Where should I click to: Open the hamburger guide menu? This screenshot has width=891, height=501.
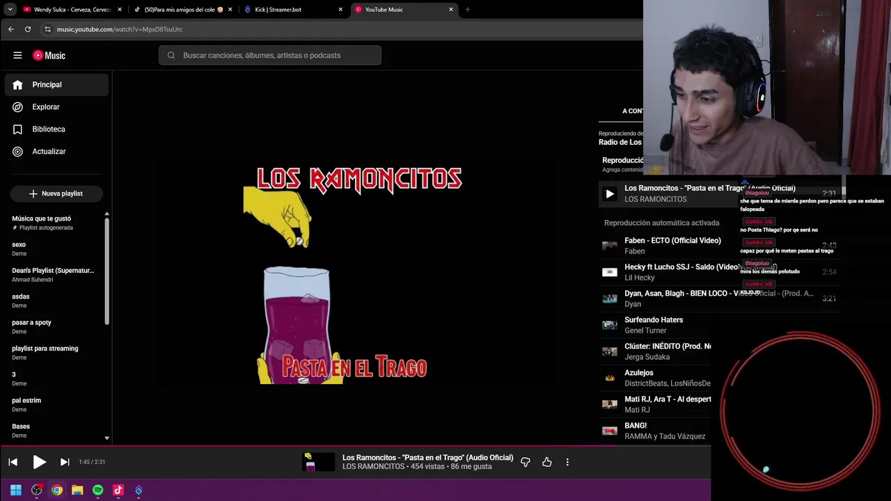click(x=17, y=56)
